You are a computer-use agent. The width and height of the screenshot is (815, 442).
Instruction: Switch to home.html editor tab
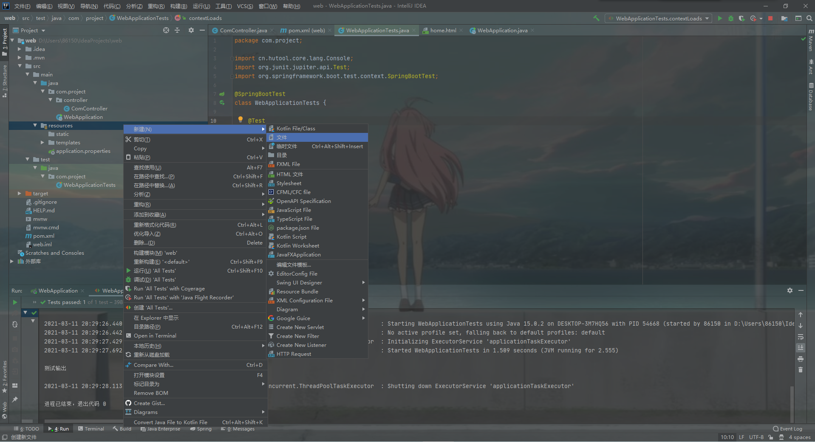pos(443,31)
